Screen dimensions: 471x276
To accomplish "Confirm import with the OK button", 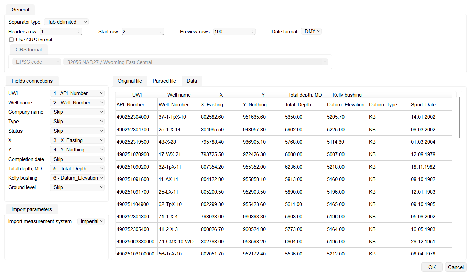I will click(x=432, y=267).
